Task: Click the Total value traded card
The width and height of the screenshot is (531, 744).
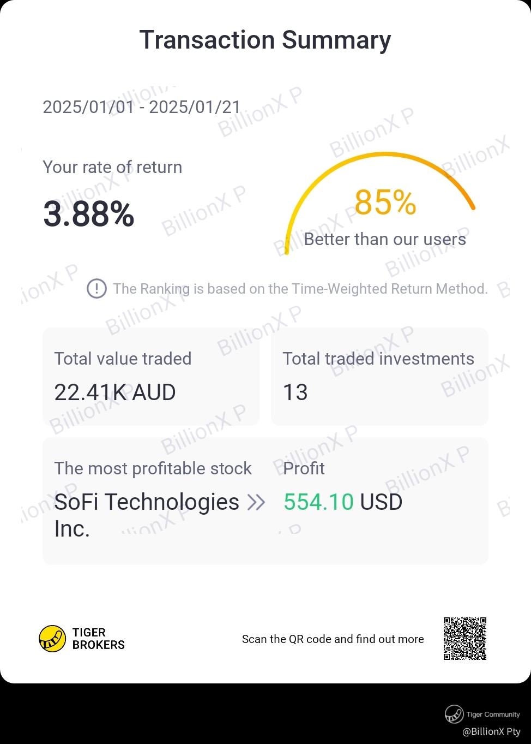Action: pyautogui.click(x=150, y=376)
